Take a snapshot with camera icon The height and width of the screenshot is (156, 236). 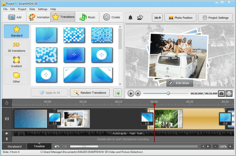pyautogui.click(x=221, y=94)
